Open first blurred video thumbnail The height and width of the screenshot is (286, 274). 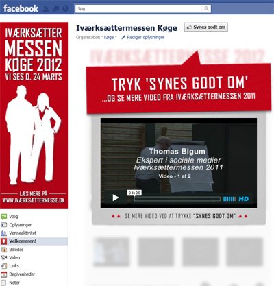point(111,252)
